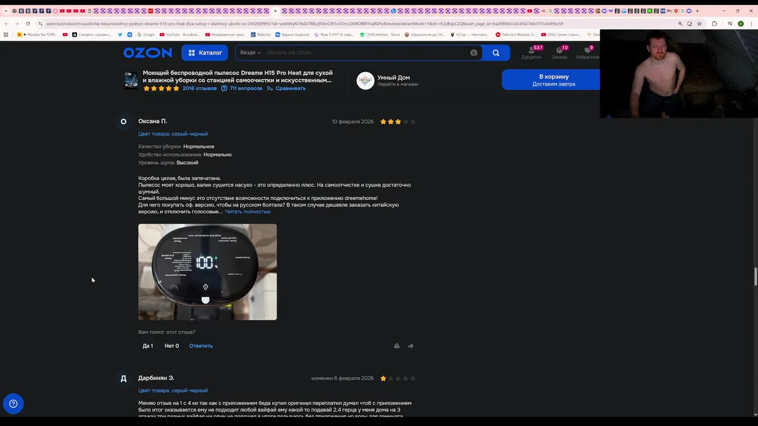Screen dimensions: 758x426
Task: Open the Muzyka Na TOPIE bookmark
Action: (38, 34)
